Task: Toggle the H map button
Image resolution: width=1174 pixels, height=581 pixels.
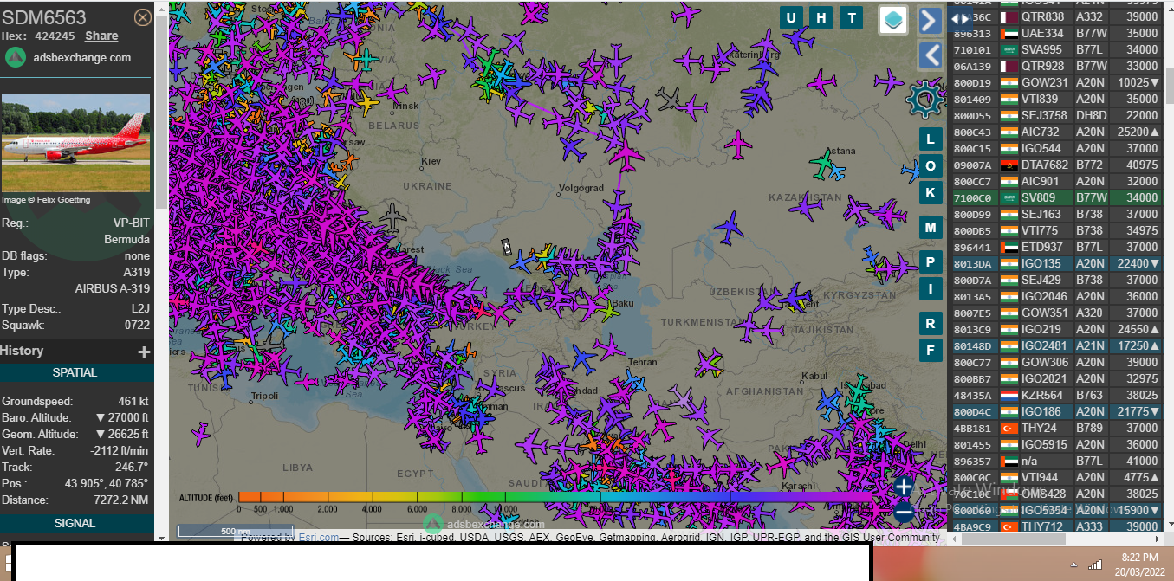Action: (x=821, y=18)
